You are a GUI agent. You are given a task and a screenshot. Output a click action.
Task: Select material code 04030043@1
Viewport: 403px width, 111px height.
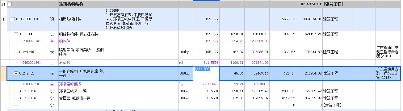(x=31, y=63)
